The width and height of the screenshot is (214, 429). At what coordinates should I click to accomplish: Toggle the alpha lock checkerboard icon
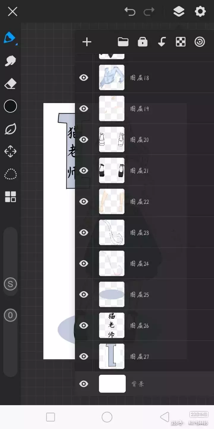click(181, 42)
